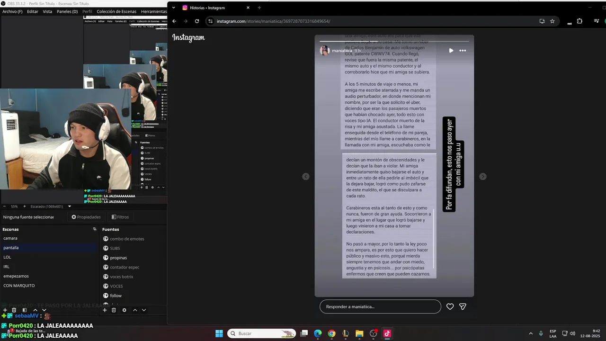The height and width of the screenshot is (341, 606).
Task: Install app icon in address bar
Action: coord(542,21)
